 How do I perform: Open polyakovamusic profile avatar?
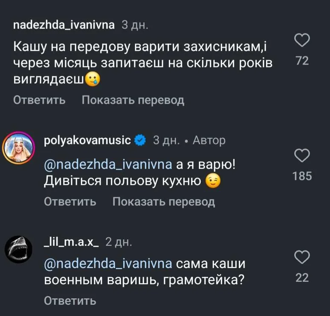[18, 148]
